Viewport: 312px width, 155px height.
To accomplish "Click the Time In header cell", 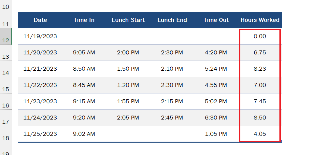I will tap(84, 20).
